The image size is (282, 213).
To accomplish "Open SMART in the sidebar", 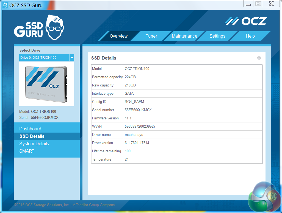I will [46, 151].
